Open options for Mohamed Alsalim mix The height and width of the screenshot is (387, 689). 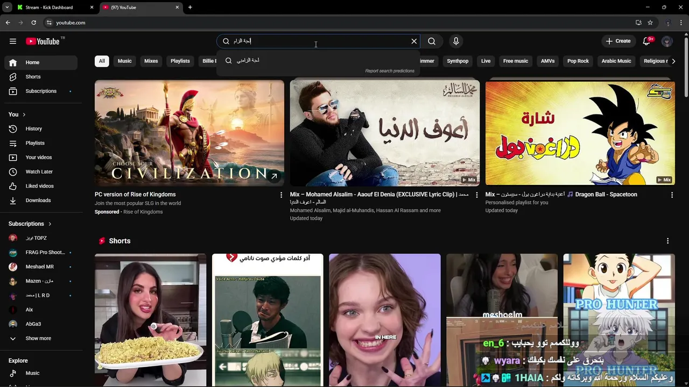[476, 195]
